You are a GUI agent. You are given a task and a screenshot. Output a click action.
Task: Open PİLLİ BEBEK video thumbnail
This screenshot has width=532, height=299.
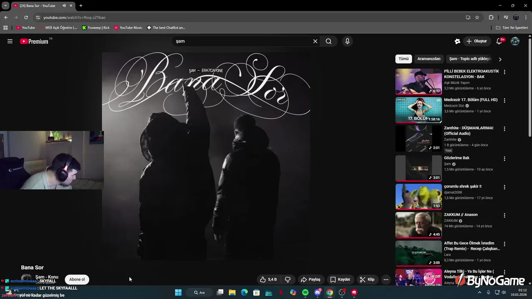pyautogui.click(x=419, y=82)
